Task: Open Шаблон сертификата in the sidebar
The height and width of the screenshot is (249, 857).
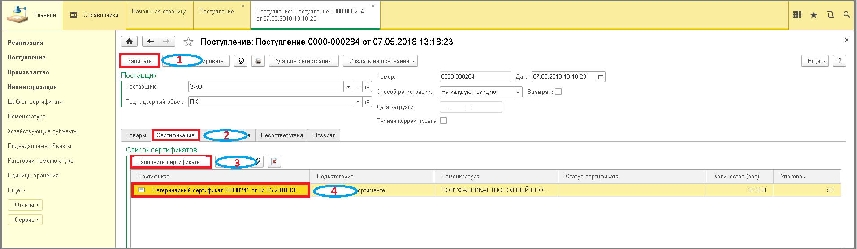Action: [x=35, y=101]
